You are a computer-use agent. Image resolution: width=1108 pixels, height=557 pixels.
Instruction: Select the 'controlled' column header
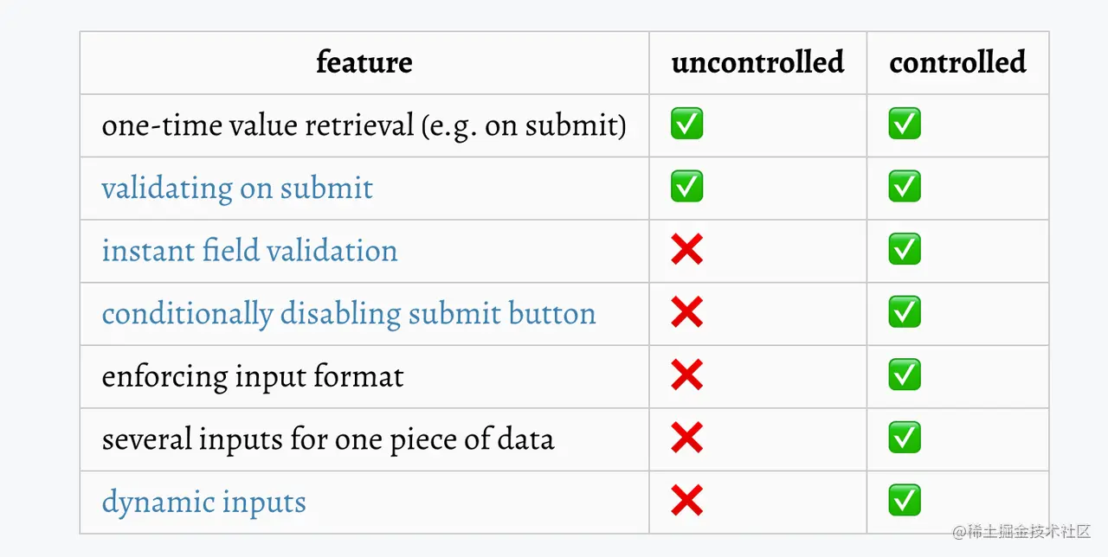point(957,62)
